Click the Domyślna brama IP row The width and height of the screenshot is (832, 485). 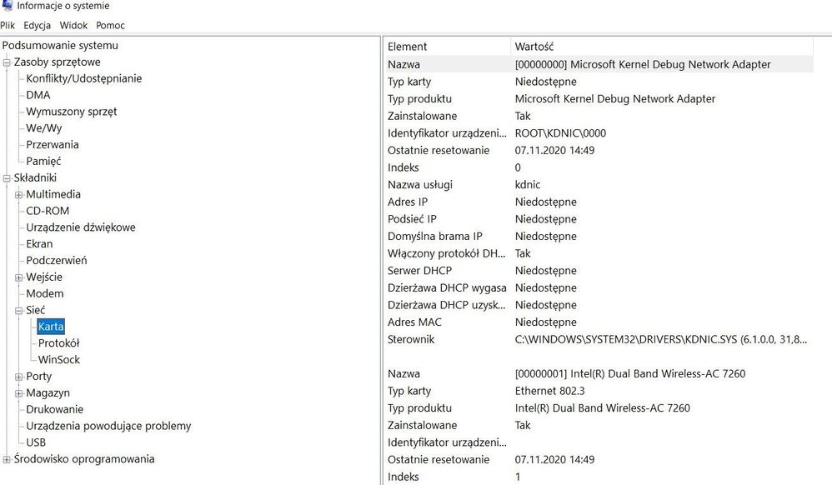pyautogui.click(x=599, y=236)
